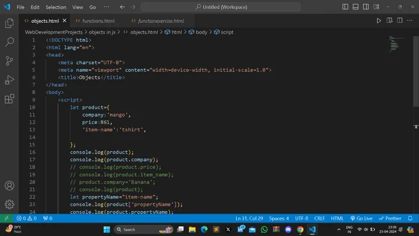Open the Explorer view in activity bar

click(9, 23)
